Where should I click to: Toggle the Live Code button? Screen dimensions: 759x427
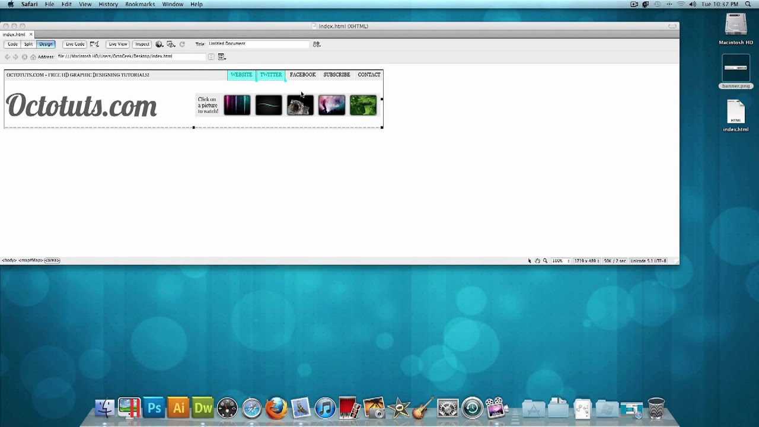75,44
